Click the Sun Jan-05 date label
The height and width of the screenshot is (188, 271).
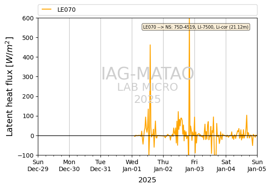coord(257,165)
